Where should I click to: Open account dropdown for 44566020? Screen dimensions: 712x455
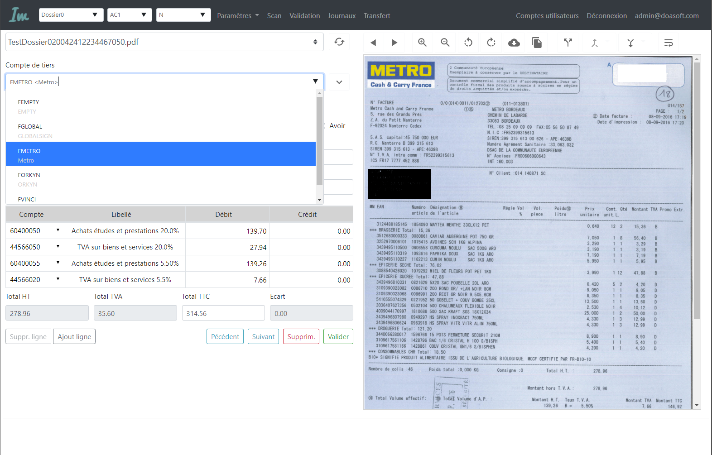(x=58, y=279)
